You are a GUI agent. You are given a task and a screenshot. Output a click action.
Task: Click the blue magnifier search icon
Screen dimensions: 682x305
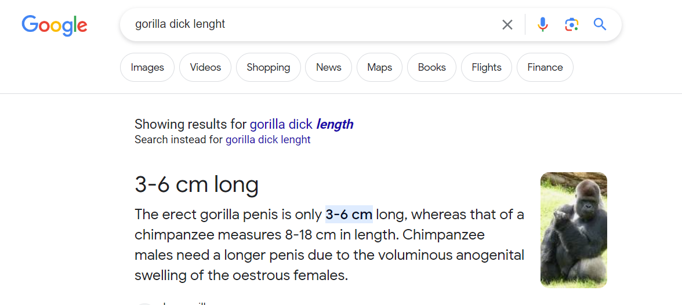(600, 24)
